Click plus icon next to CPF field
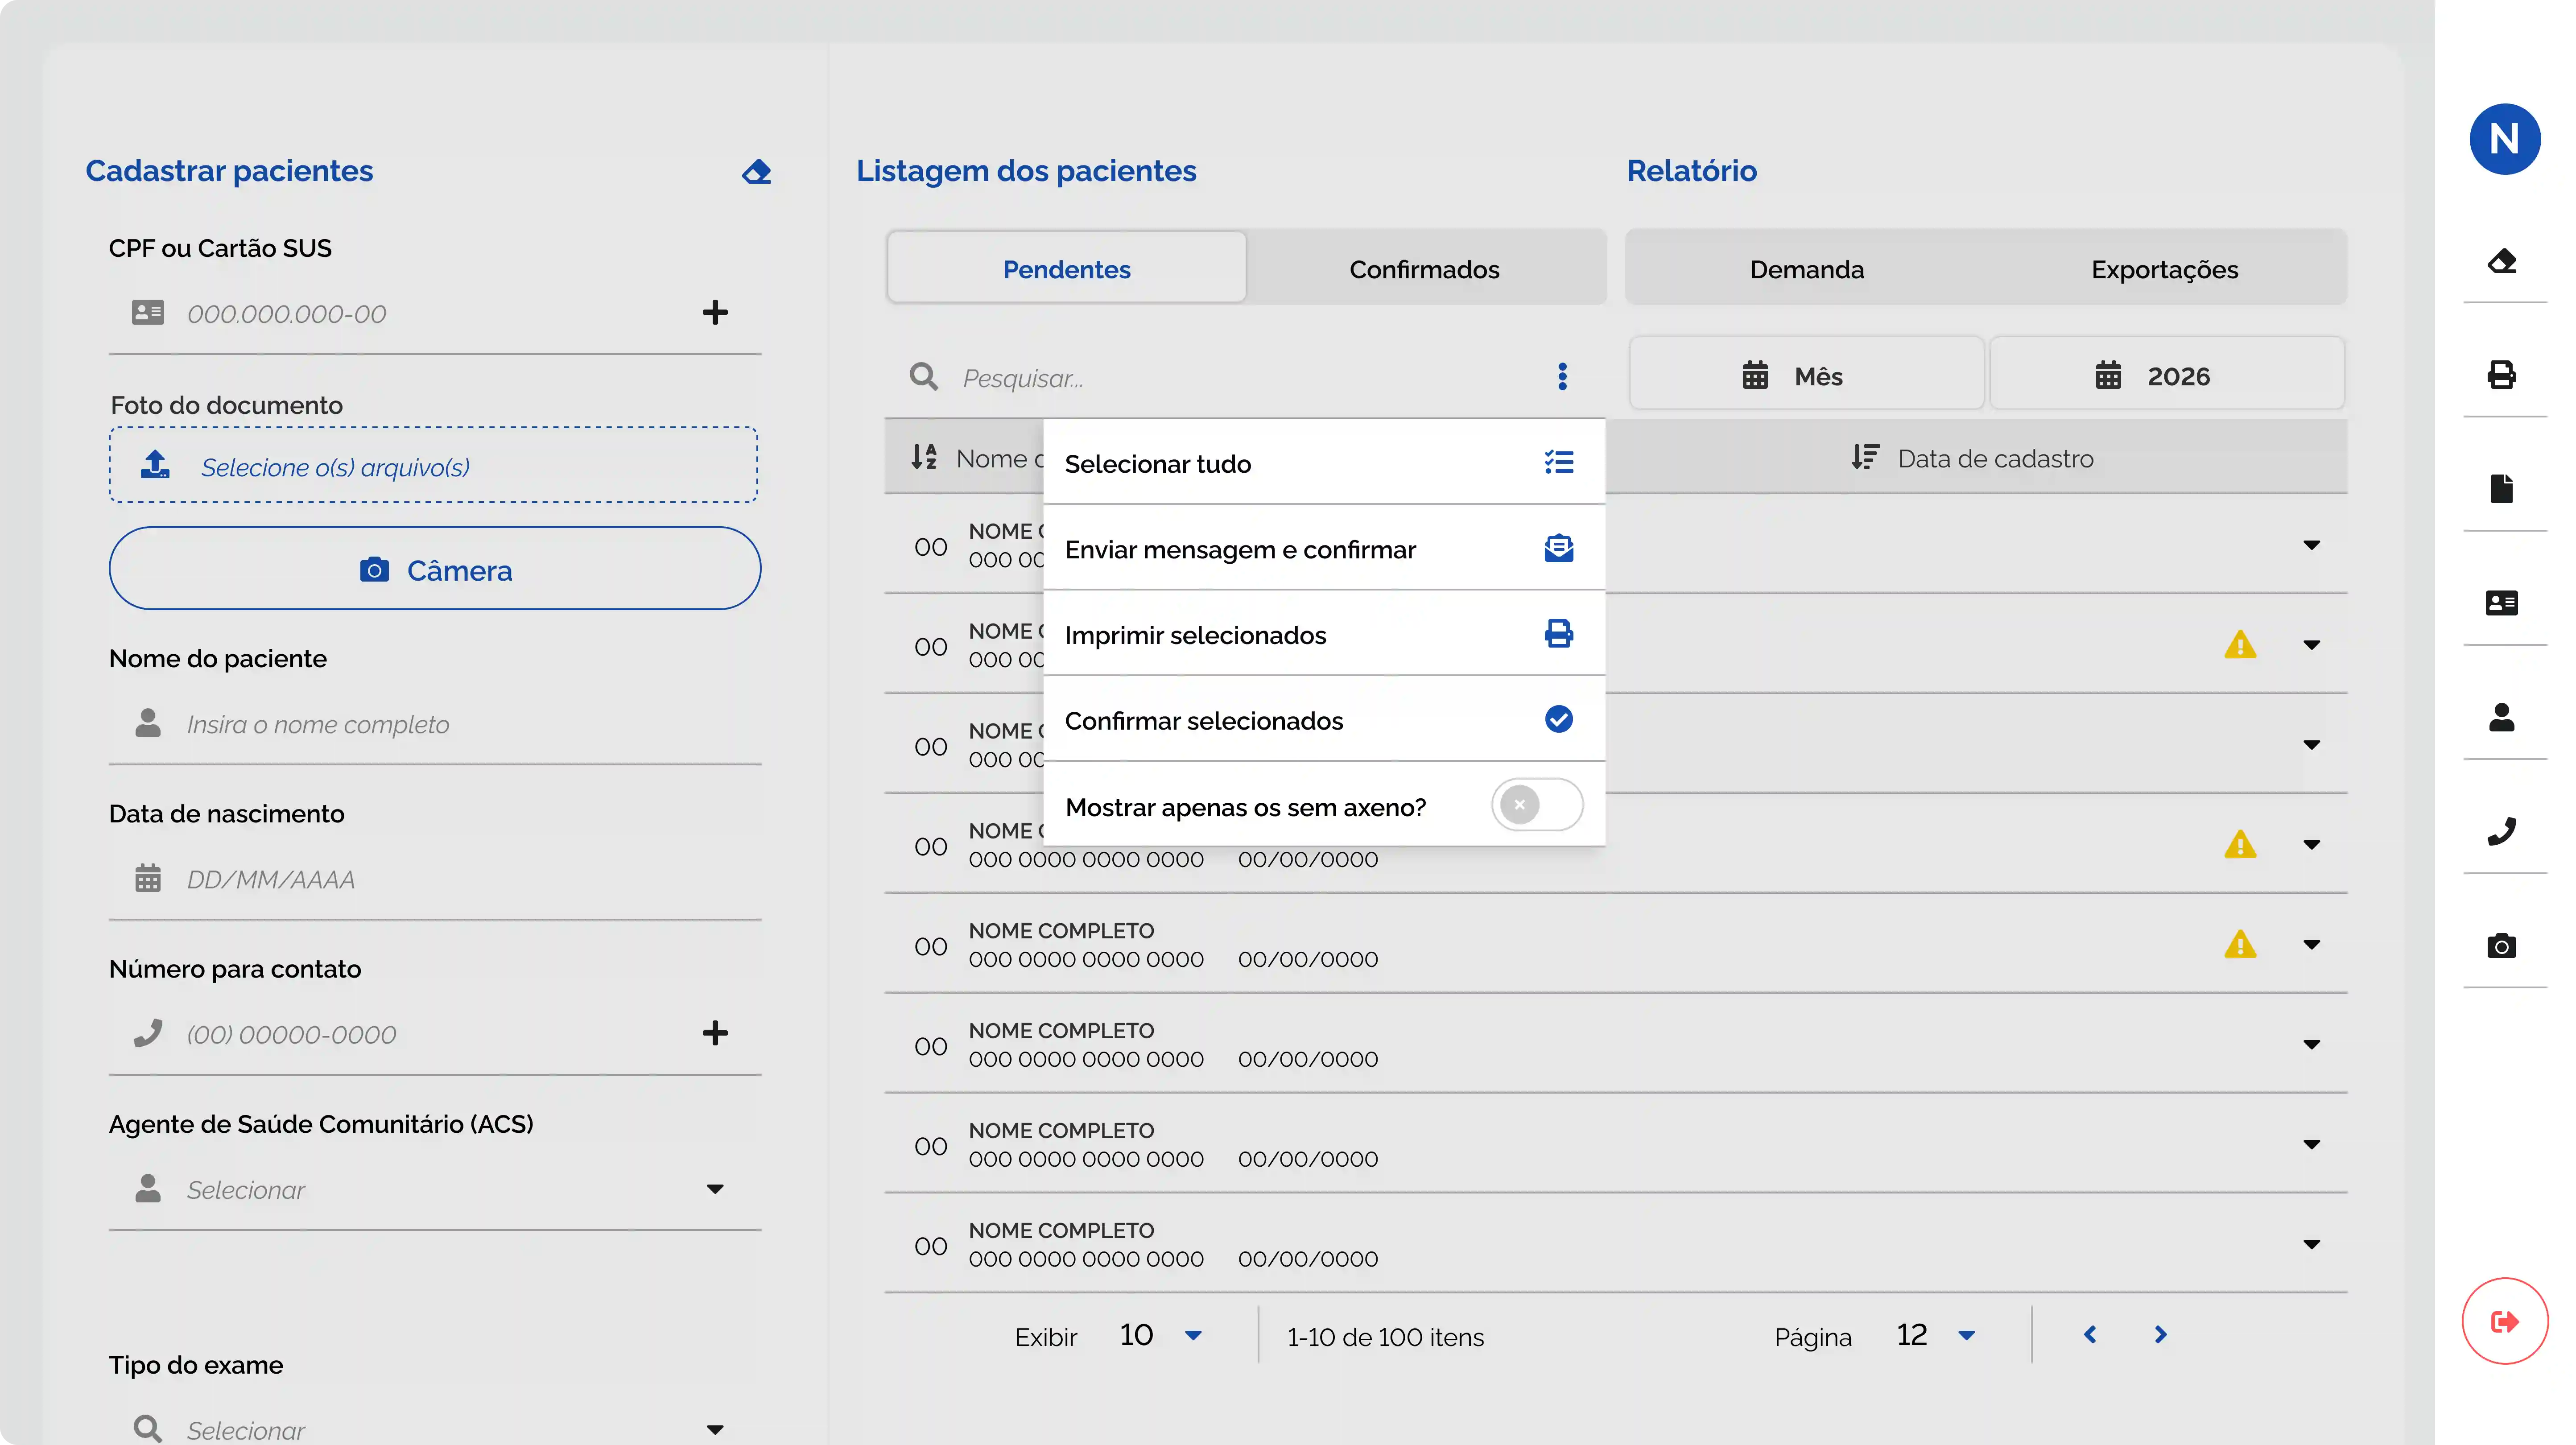Viewport: 2576px width, 1445px height. (x=714, y=312)
